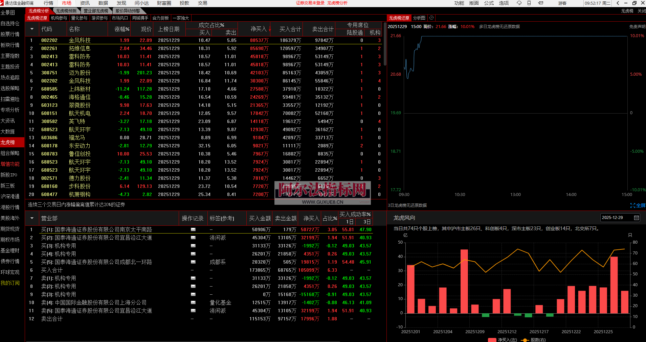Expand the 营业部 table dropdown arrow

32,218
